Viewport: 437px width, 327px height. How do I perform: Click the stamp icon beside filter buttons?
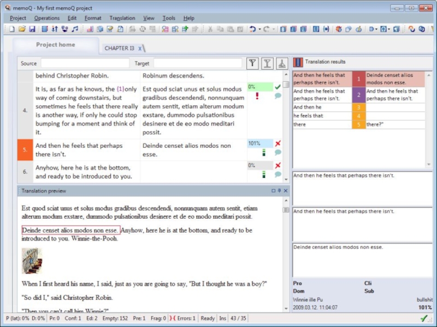click(x=282, y=63)
